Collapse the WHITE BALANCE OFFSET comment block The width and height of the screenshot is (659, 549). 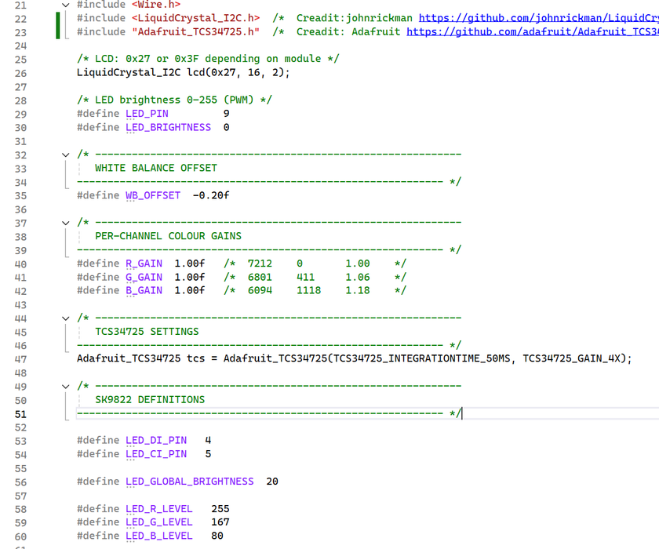65,154
